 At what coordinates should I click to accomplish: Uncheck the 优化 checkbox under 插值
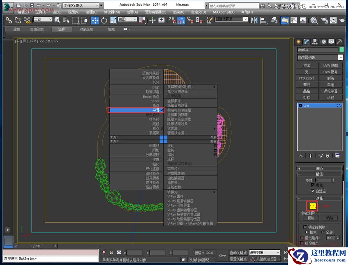312,185
